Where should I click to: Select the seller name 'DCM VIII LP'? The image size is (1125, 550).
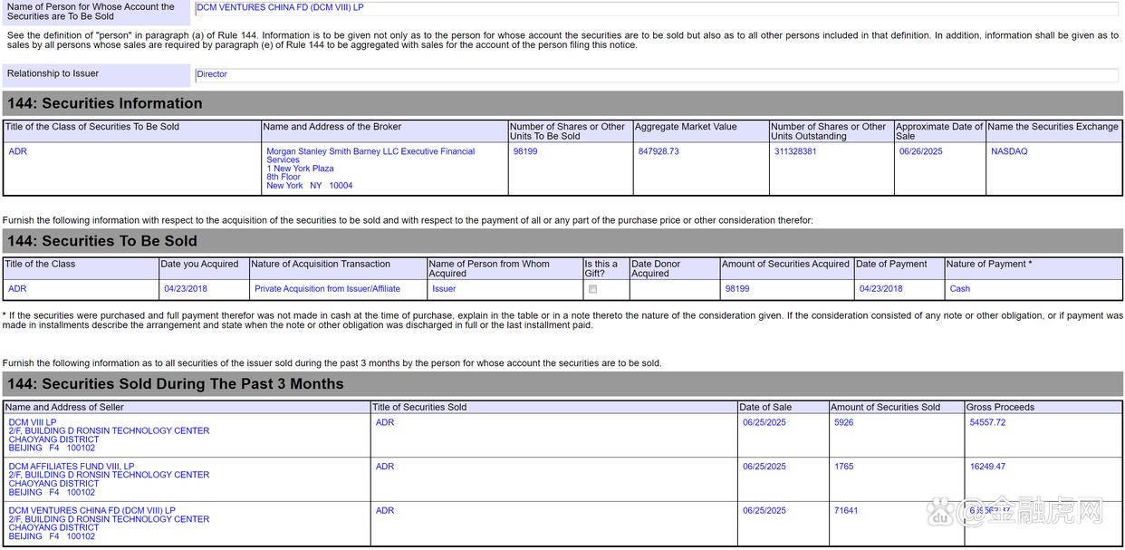click(33, 422)
